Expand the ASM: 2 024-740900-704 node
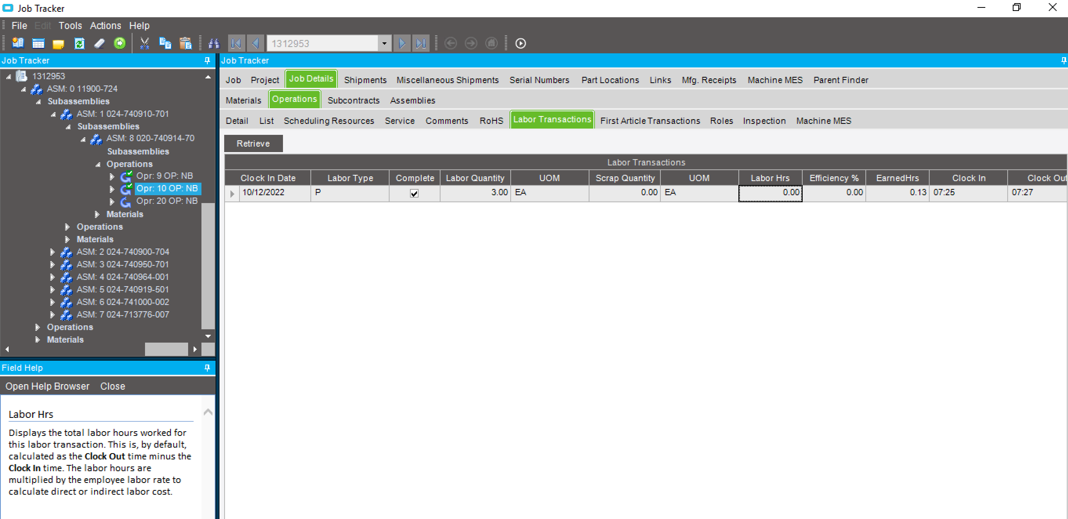Screen dimensions: 1068x519 pyautogui.click(x=52, y=252)
